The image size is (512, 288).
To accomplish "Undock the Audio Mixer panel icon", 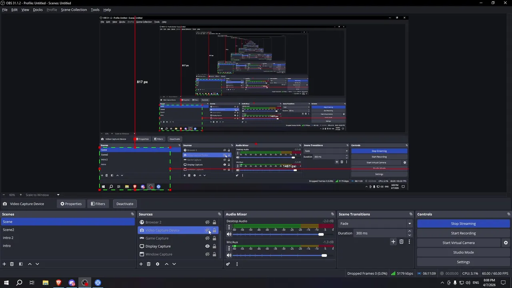I will pyautogui.click(x=332, y=214).
